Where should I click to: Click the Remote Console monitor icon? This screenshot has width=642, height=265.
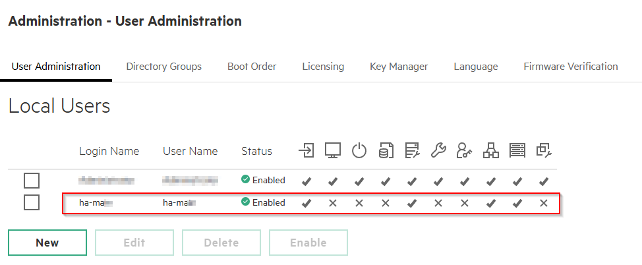point(332,151)
